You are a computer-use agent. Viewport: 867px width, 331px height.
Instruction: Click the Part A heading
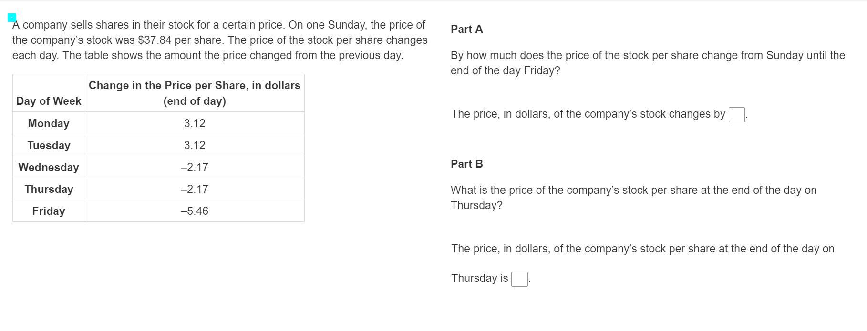click(x=467, y=29)
